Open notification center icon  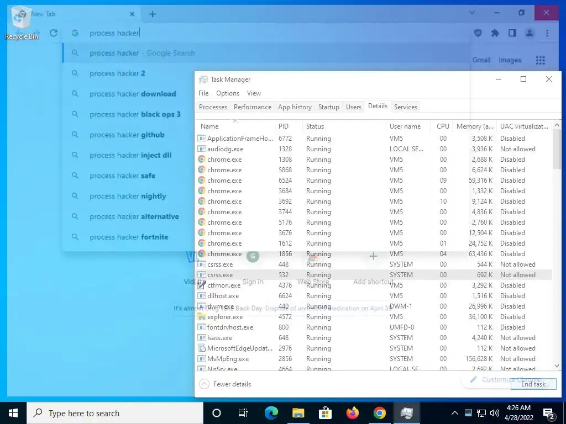tap(549, 413)
